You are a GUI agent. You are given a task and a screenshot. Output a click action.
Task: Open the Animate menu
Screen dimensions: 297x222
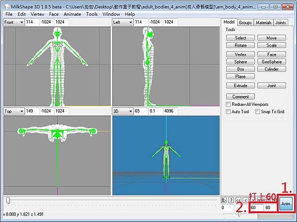coord(72,14)
